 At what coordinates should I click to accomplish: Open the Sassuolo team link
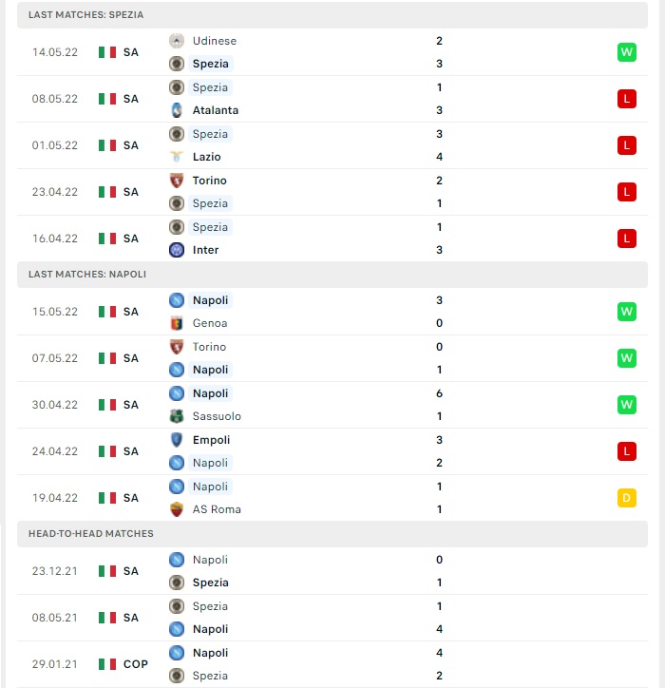tap(217, 416)
